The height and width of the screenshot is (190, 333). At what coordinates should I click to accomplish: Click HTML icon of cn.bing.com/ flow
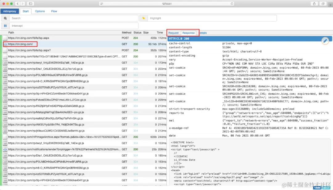[x=5, y=44]
